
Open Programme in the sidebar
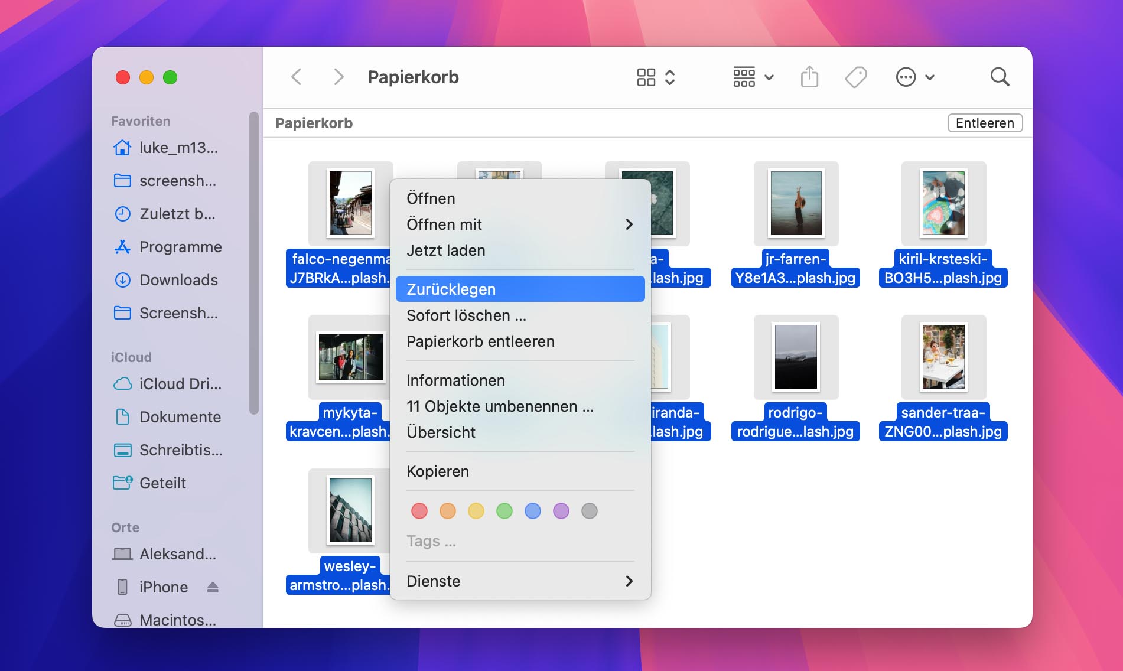pyautogui.click(x=167, y=247)
